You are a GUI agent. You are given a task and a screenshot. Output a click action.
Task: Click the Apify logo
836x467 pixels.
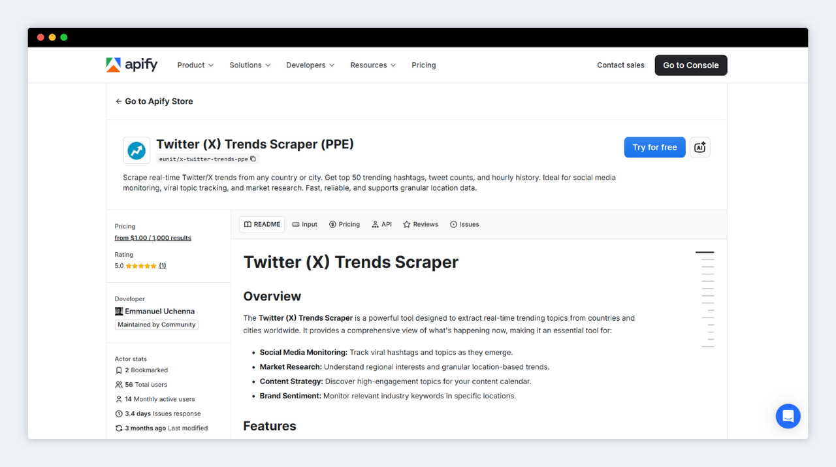click(x=132, y=65)
